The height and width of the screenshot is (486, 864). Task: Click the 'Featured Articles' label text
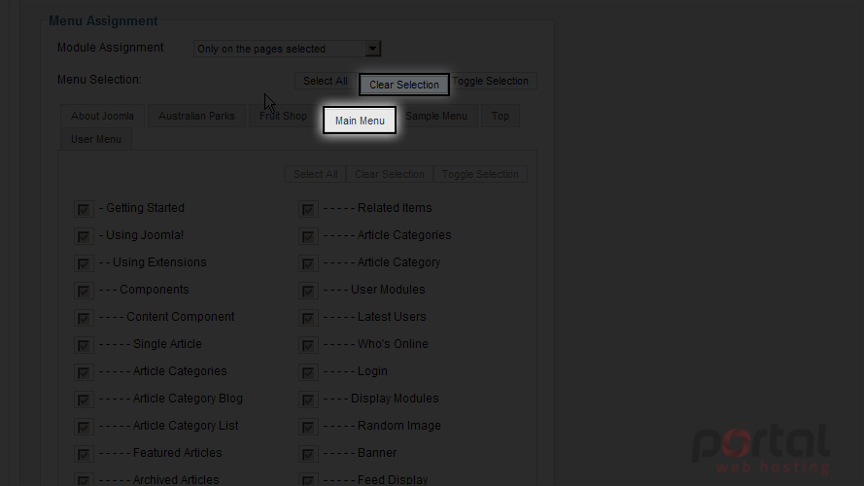pyautogui.click(x=177, y=453)
